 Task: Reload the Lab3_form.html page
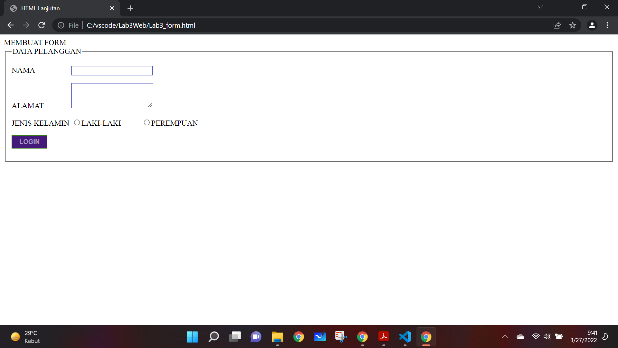pyautogui.click(x=42, y=25)
